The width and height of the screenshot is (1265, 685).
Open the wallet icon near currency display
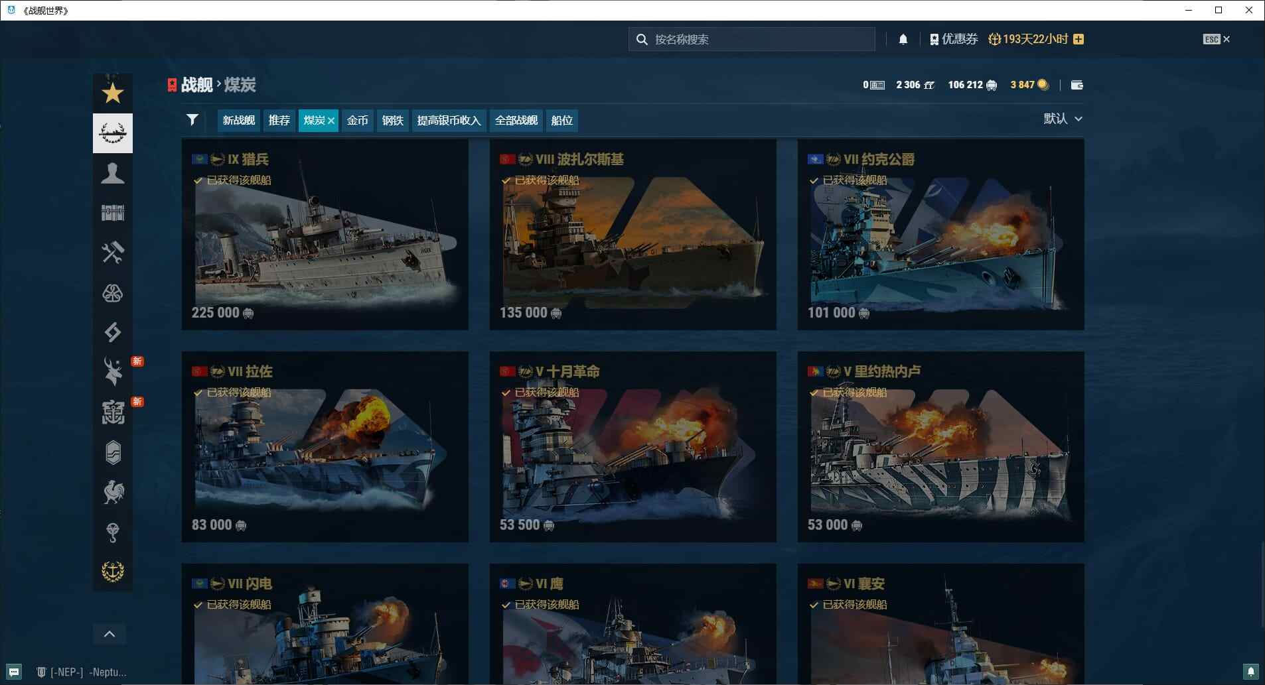pos(1077,85)
